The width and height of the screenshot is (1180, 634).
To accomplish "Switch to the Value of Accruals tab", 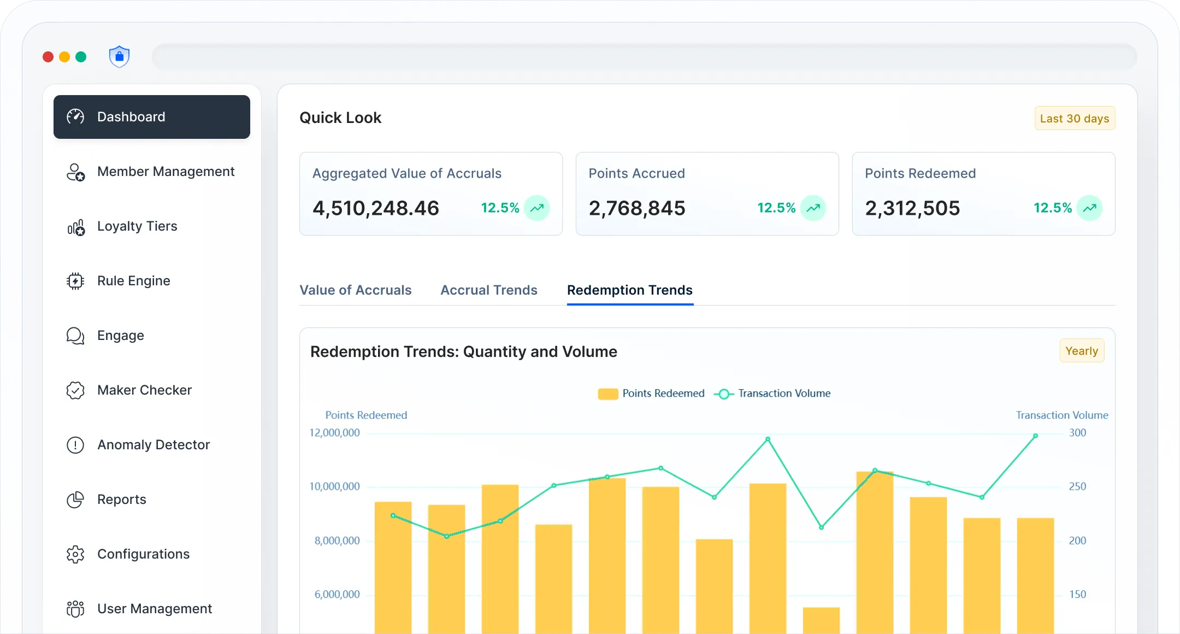I will (x=355, y=290).
